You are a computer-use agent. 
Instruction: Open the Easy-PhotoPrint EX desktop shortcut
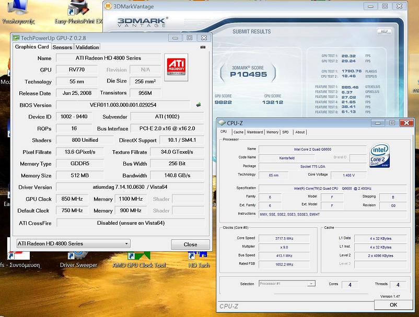coord(78,13)
